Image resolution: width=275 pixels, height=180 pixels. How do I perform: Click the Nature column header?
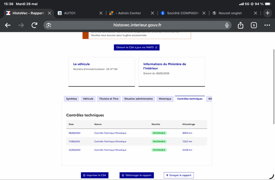click(x=98, y=124)
